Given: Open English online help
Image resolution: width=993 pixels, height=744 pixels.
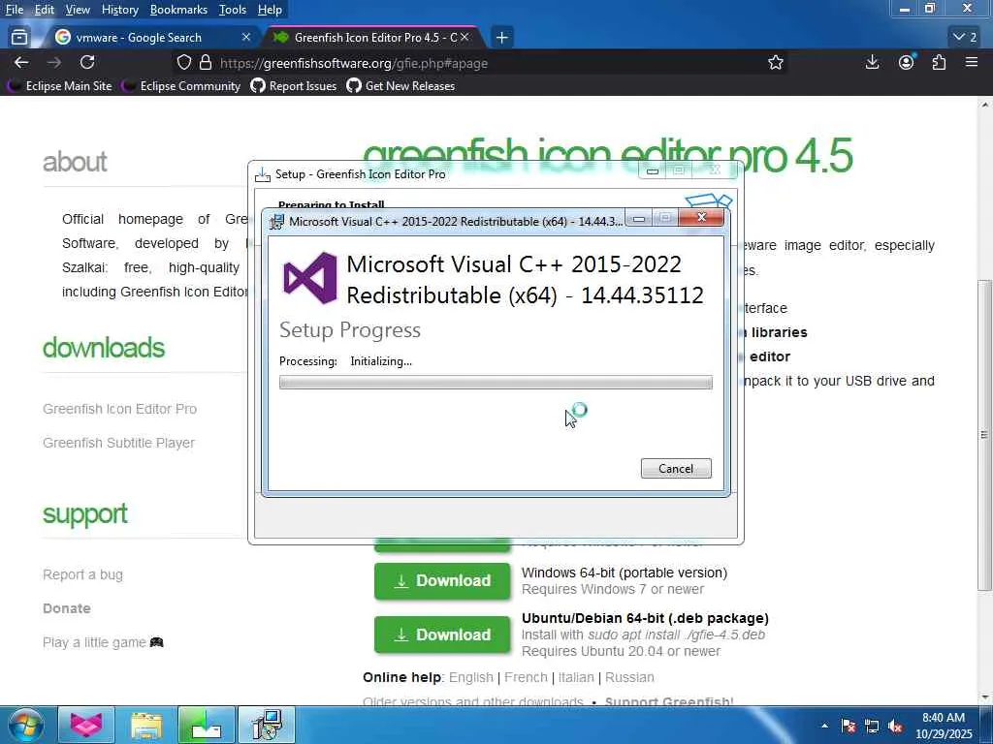Looking at the screenshot, I should (470, 677).
